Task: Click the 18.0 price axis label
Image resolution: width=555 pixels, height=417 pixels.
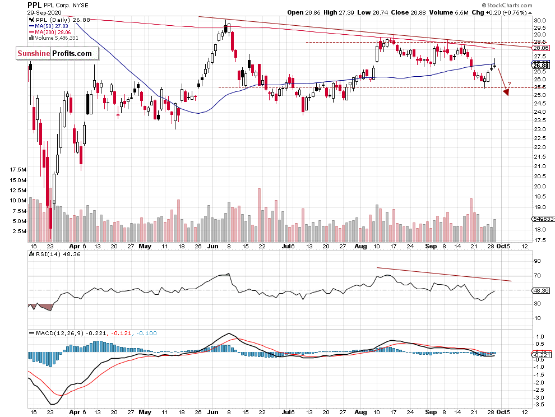Action: pos(539,229)
